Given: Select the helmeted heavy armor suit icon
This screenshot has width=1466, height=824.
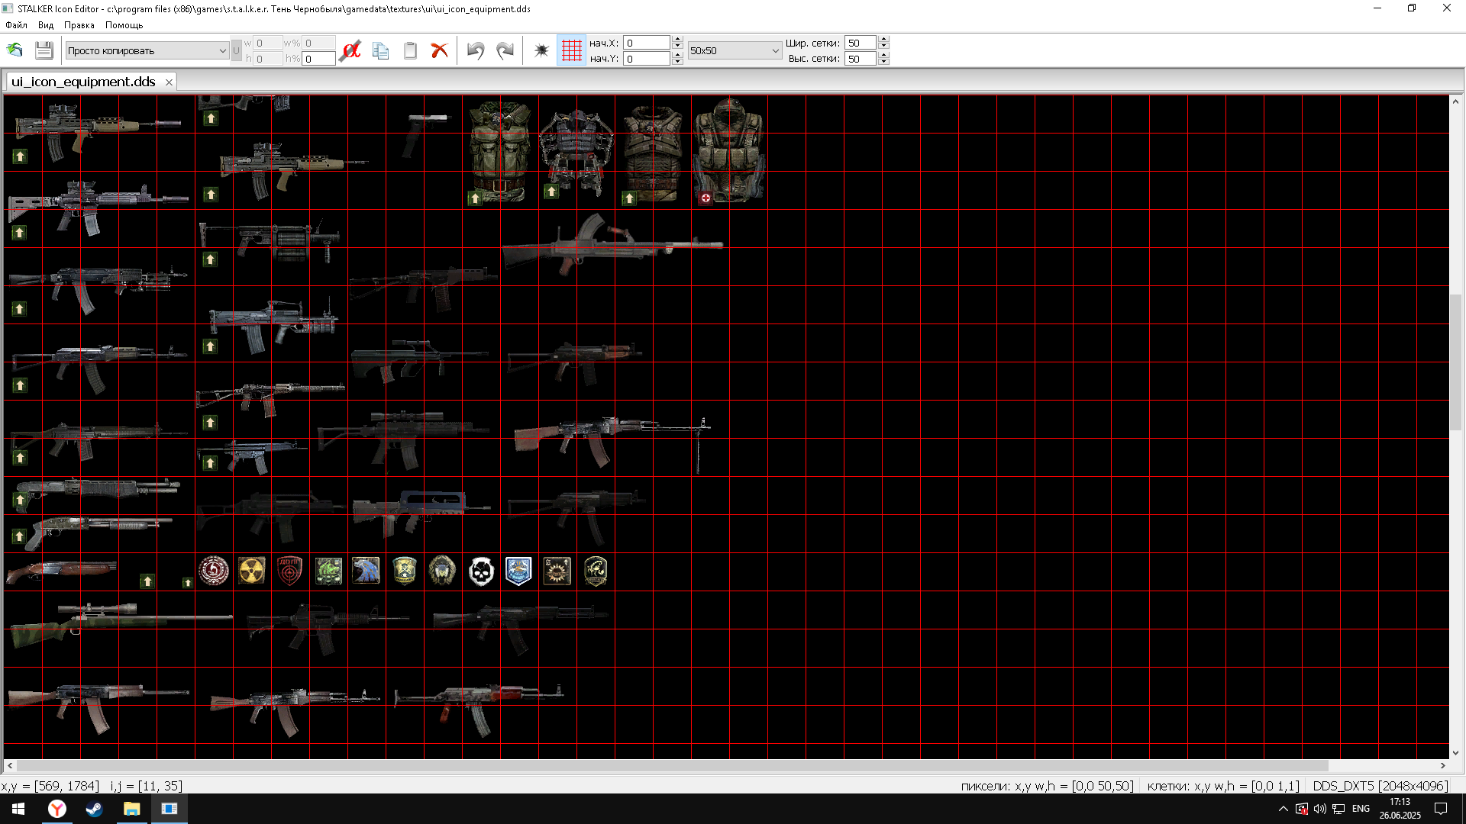Looking at the screenshot, I should [729, 150].
